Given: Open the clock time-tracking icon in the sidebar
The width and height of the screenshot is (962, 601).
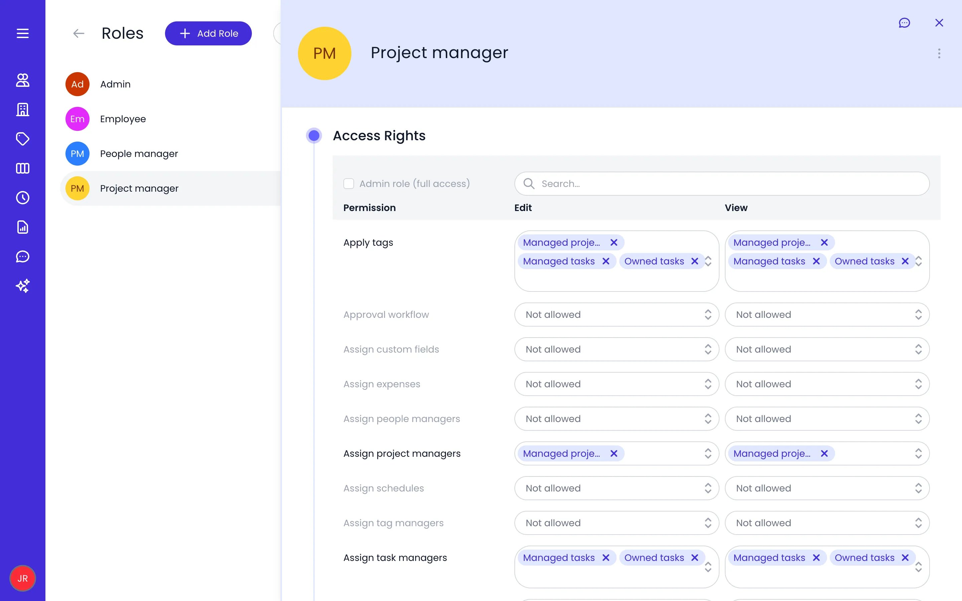Looking at the screenshot, I should point(23,198).
